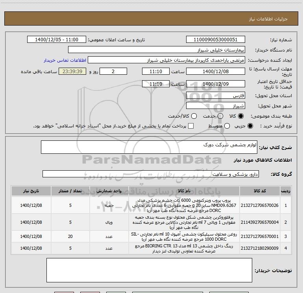
Task: Select the کالا/خدمت radio button
Action: [x=194, y=116]
